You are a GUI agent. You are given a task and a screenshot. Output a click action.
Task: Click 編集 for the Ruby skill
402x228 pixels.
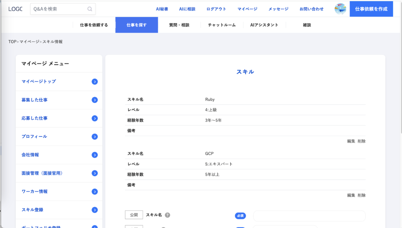pos(351,141)
